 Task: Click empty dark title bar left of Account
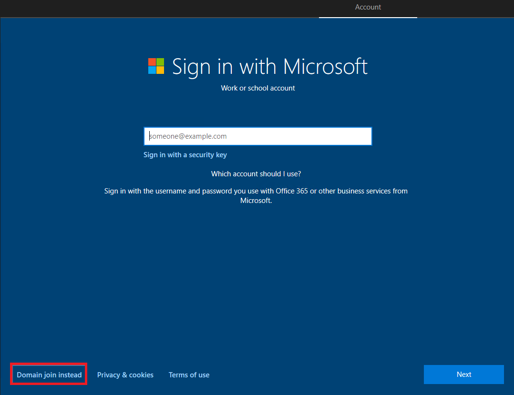click(143, 8)
